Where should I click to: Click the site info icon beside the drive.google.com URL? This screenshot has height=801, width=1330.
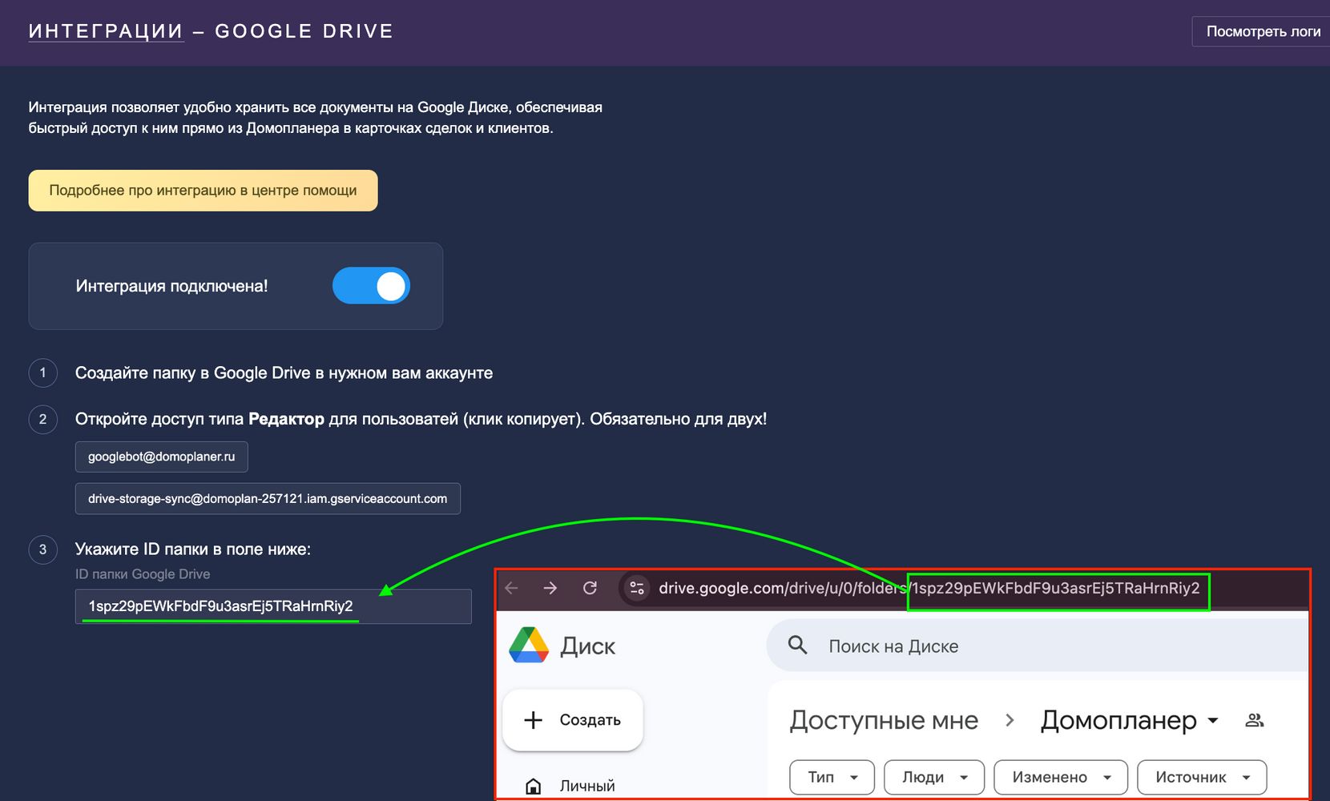pos(637,588)
